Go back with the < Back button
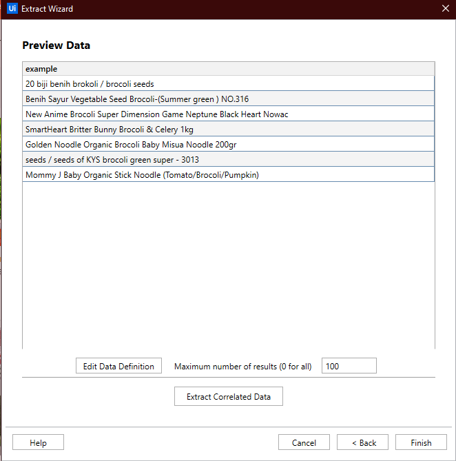This screenshot has height=461, width=456. (362, 442)
